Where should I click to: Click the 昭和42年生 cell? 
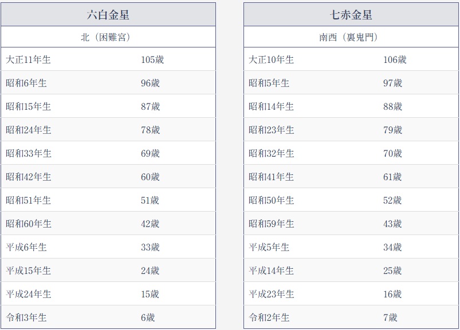tap(28, 177)
